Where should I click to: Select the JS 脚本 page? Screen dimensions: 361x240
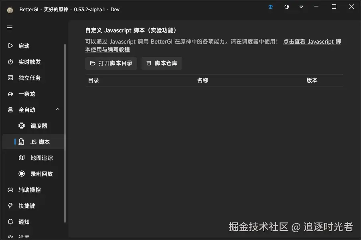33,142
